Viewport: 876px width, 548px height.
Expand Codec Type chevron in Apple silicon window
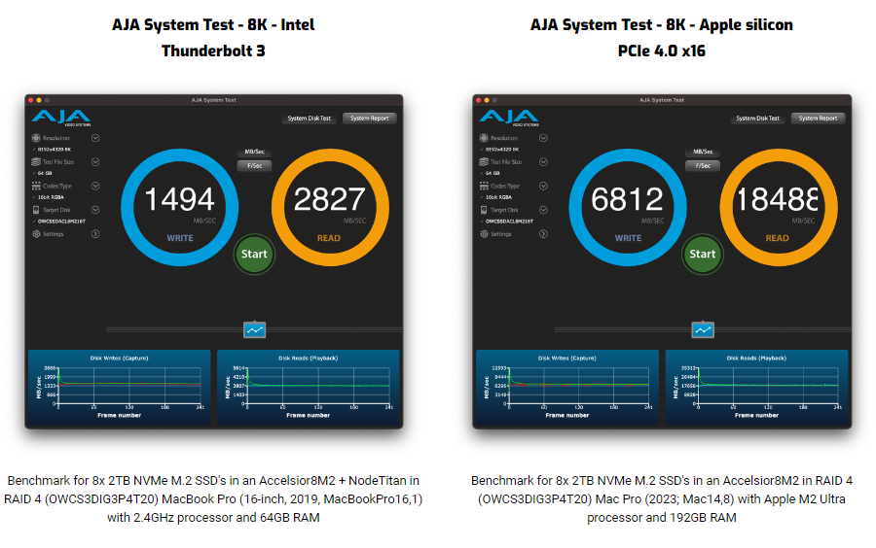543,186
